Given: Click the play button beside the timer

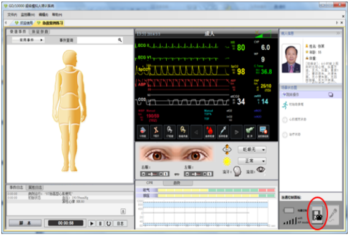Looking at the screenshot, I should pos(91,223).
